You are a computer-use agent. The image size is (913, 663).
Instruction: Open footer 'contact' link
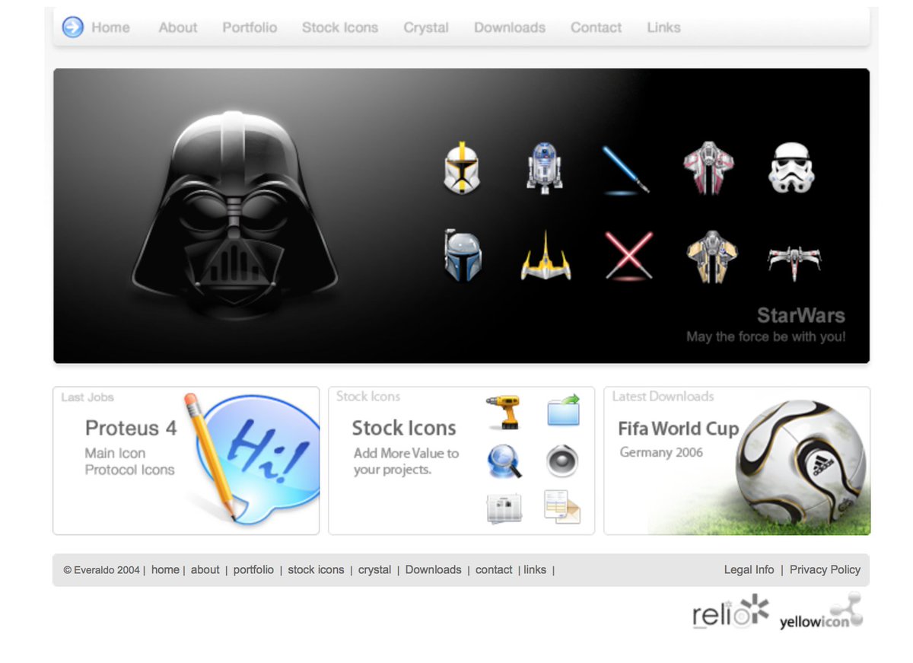[494, 569]
